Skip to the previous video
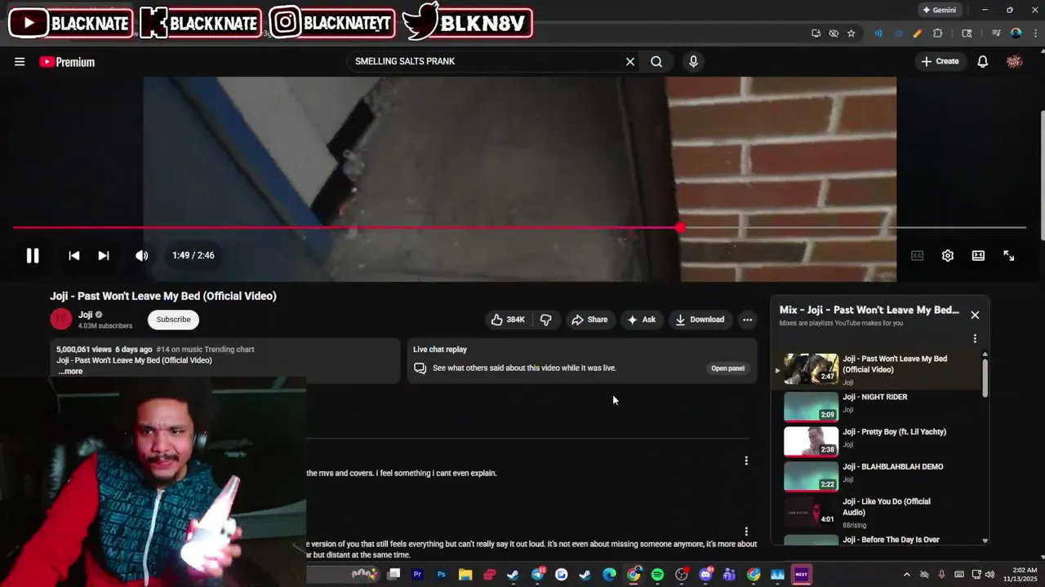The width and height of the screenshot is (1045, 587). coord(74,256)
